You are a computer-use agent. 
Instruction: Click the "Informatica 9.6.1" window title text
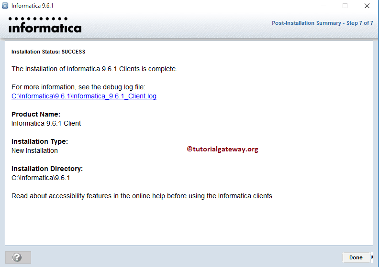[x=33, y=6]
